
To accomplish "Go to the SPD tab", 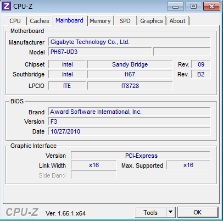I will 125,21.
